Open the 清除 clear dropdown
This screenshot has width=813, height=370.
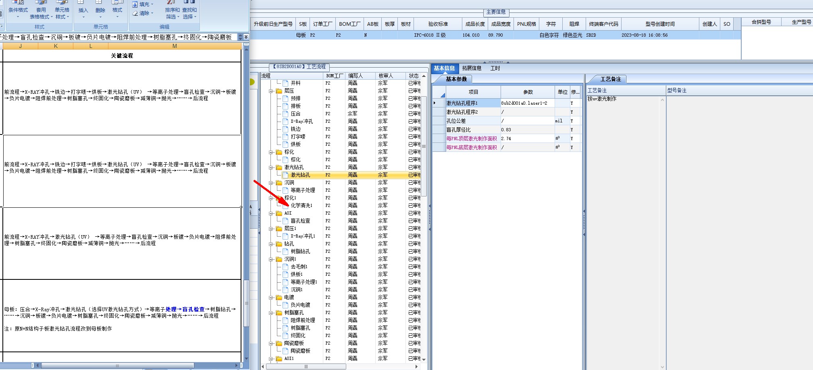[x=143, y=13]
